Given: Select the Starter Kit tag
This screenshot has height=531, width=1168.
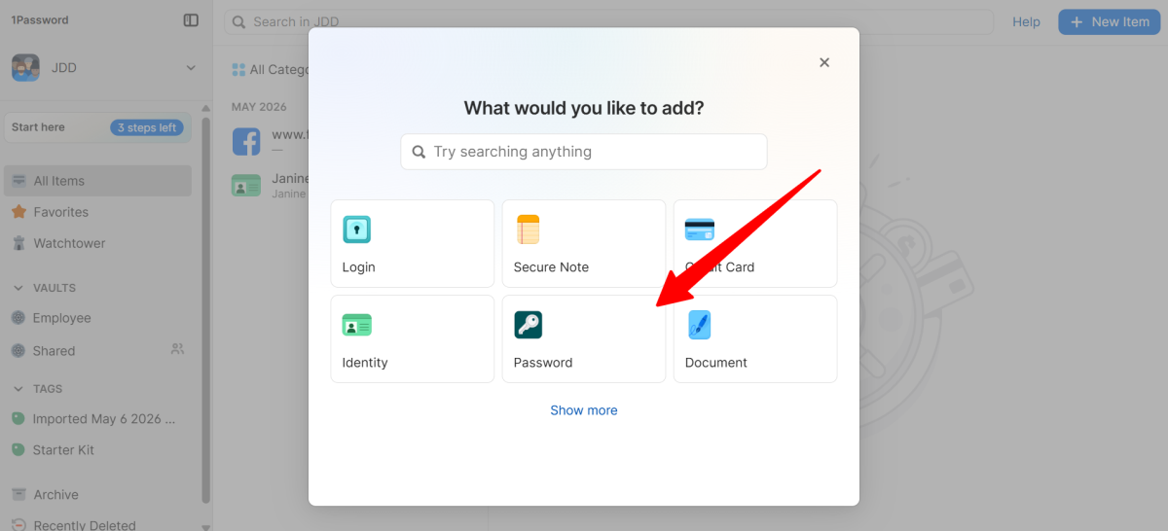Looking at the screenshot, I should point(98,450).
